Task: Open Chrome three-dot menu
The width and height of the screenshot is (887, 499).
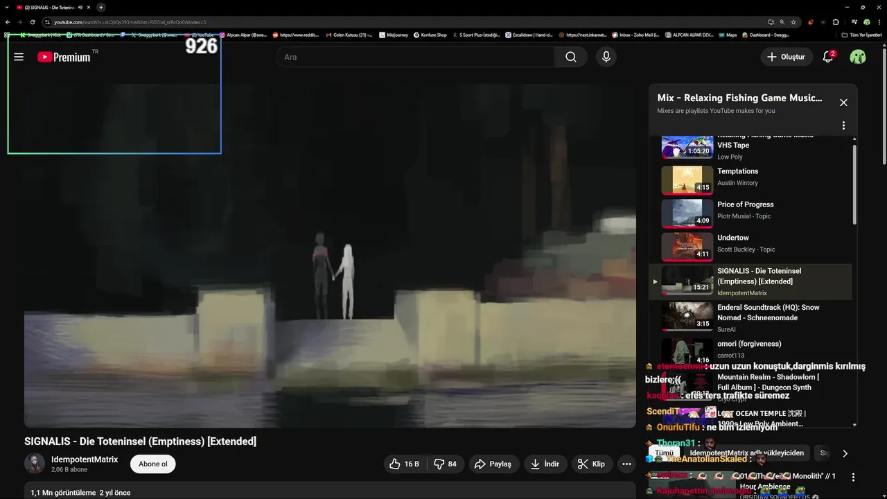Action: (879, 22)
